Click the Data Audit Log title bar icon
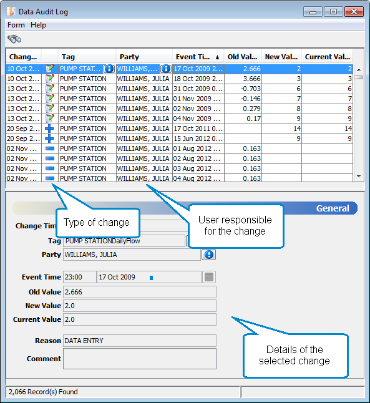370x403 pixels. click(11, 12)
